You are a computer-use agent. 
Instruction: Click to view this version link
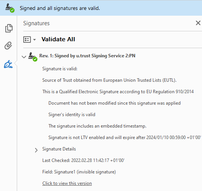point(67,183)
